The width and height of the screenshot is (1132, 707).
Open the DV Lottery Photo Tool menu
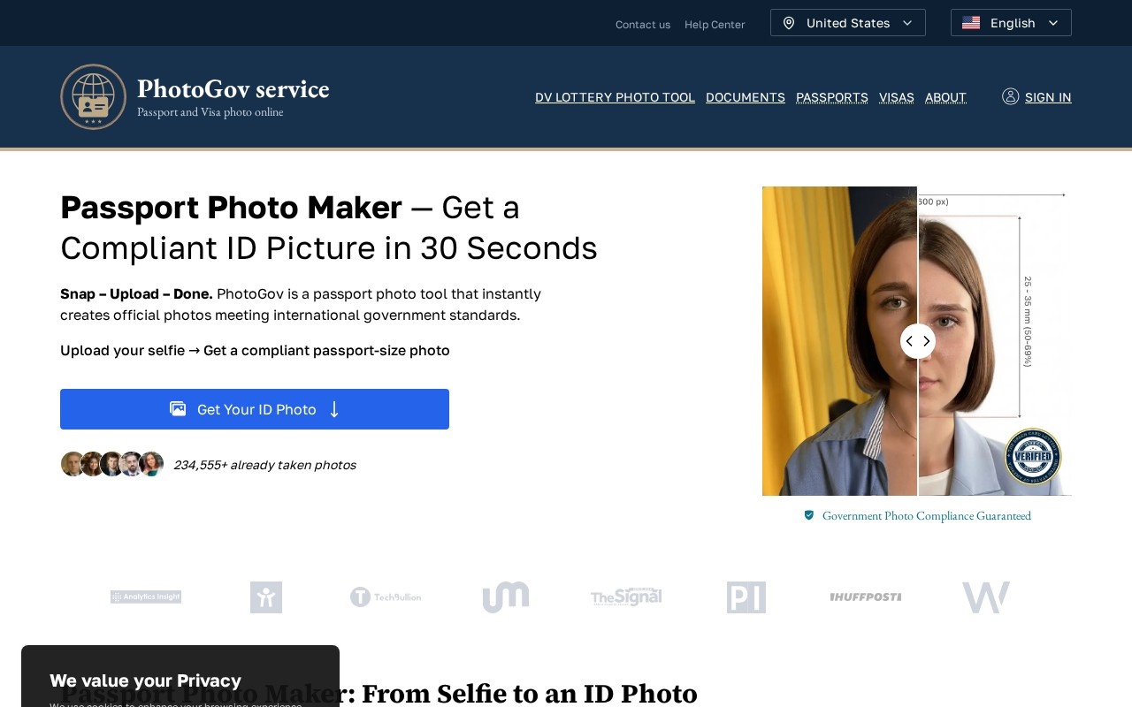(x=615, y=97)
